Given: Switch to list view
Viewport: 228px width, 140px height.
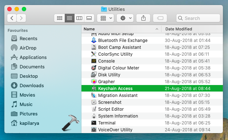Looking at the screenshot, I should coord(69,18).
